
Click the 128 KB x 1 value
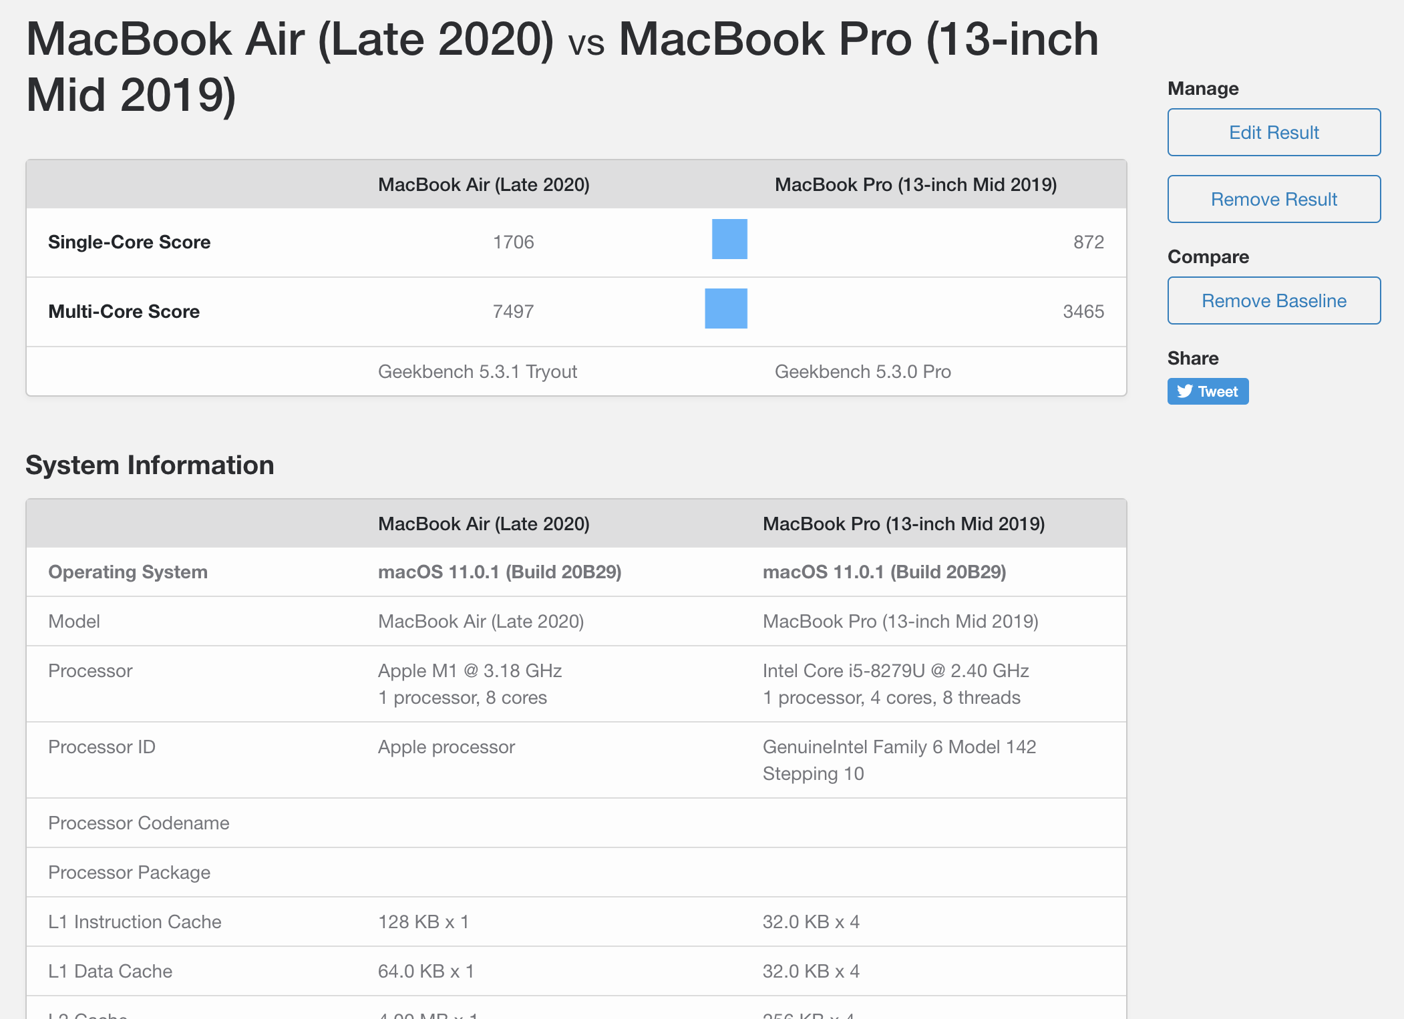click(423, 922)
